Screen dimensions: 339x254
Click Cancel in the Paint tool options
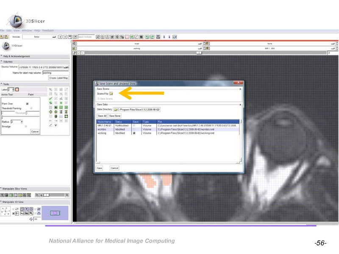coord(35,132)
